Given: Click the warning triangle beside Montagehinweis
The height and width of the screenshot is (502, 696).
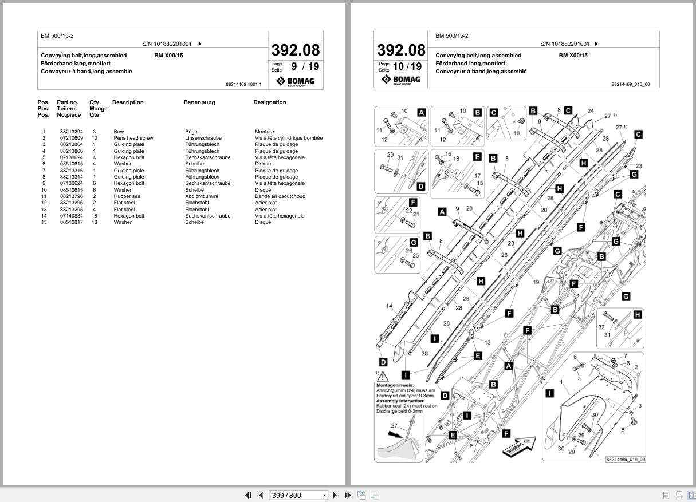Looking at the screenshot, I should click(383, 377).
